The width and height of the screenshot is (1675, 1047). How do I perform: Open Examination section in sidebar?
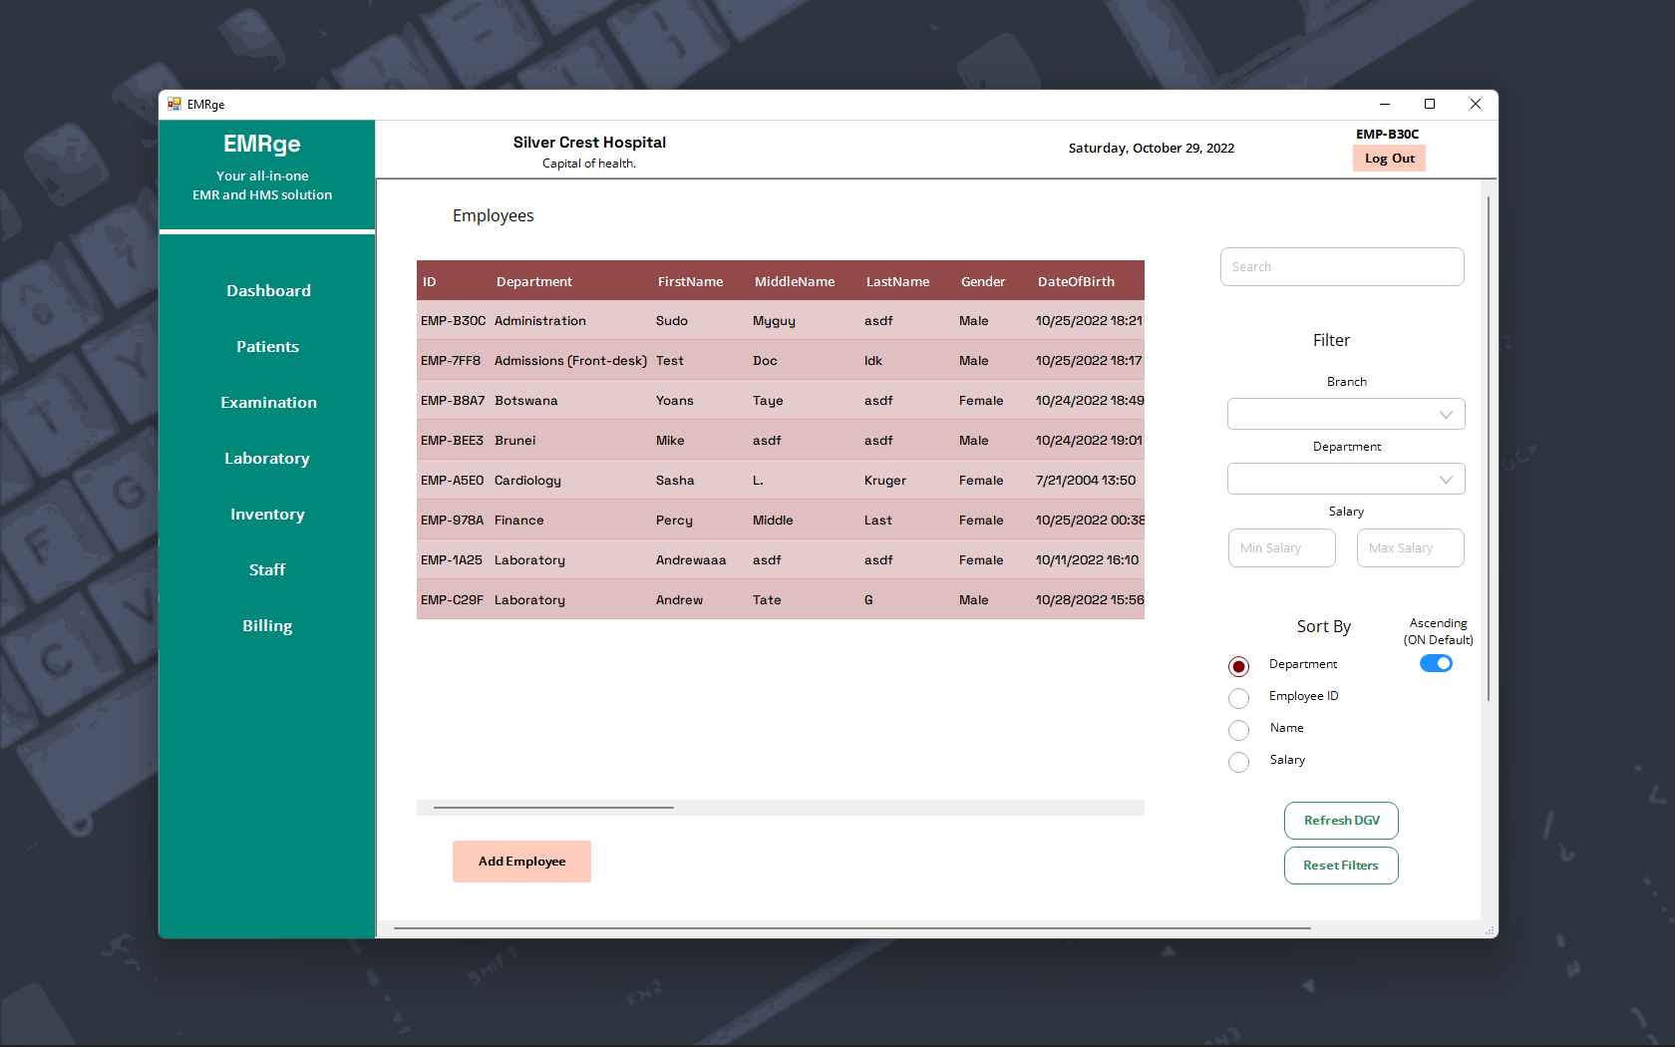pyautogui.click(x=268, y=402)
